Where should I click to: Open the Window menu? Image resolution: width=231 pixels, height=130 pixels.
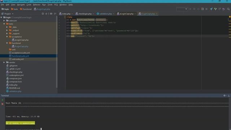63,5
